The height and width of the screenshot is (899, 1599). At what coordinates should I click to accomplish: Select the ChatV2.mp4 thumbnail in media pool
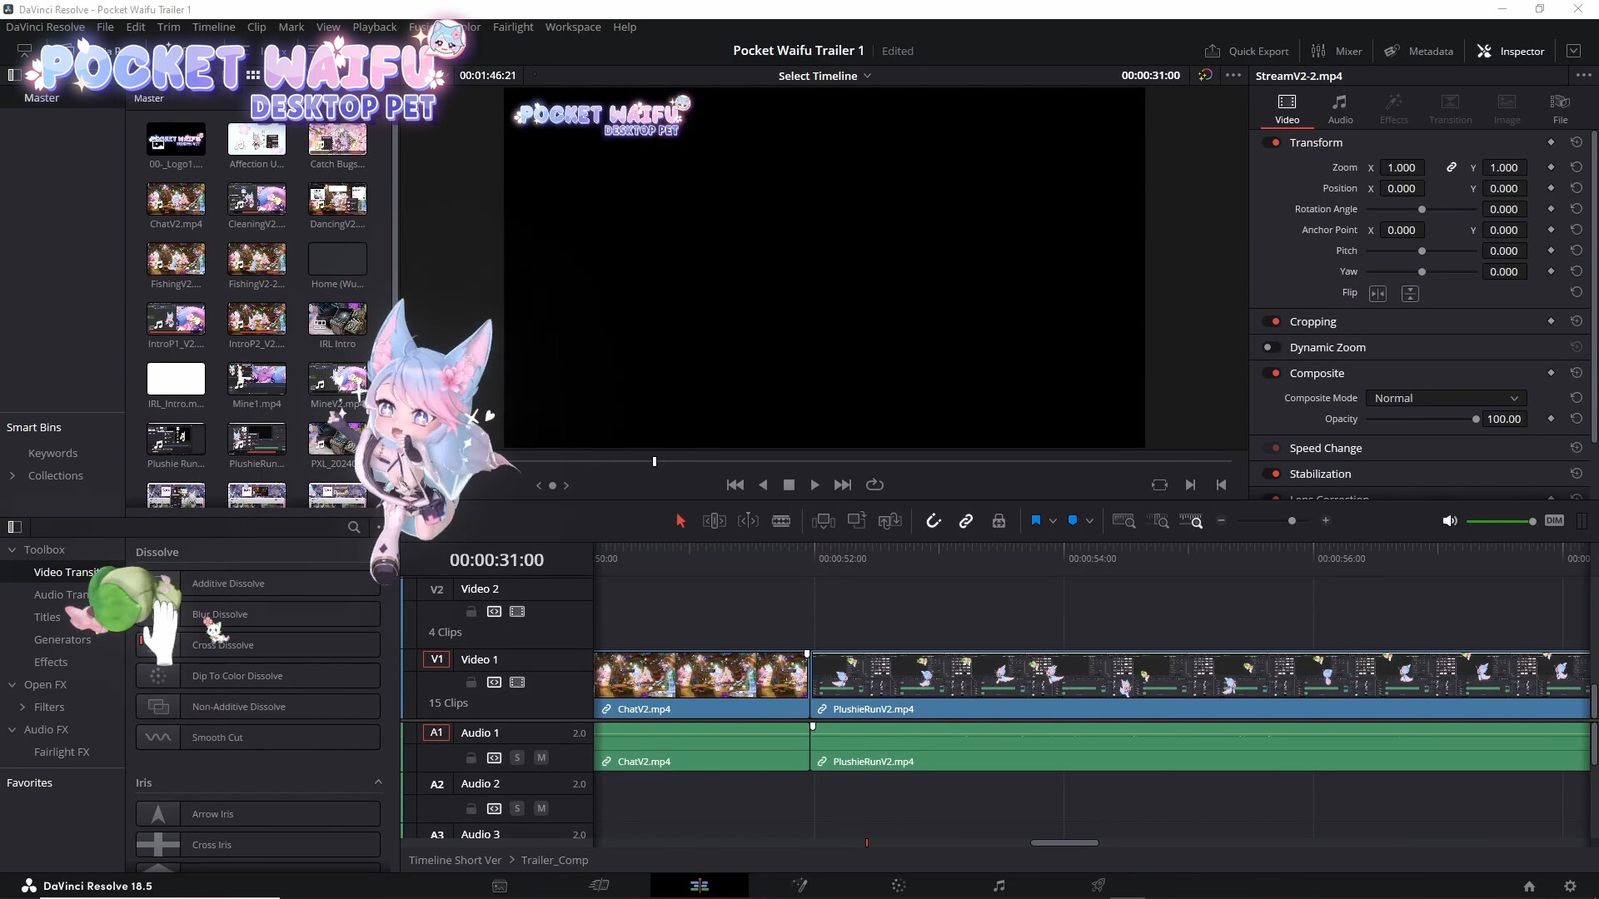click(x=176, y=200)
